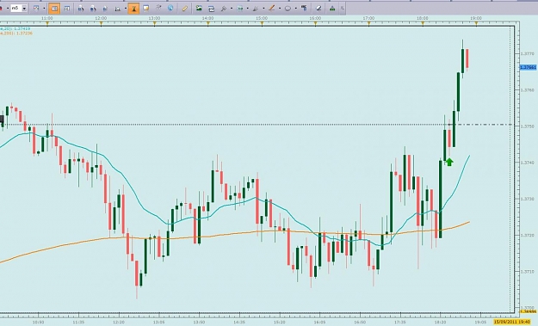Image resolution: width=538 pixels, height=326 pixels.
Task: Select the ellipse shape tool
Action: (288, 9)
